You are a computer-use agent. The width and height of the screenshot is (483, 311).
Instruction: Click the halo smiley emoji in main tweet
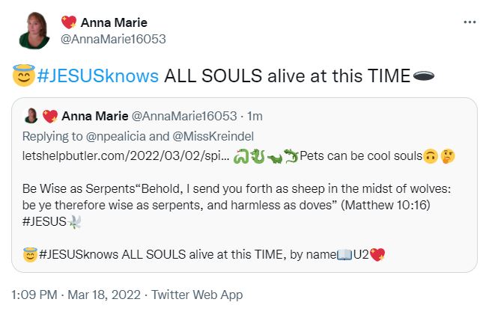click(23, 76)
